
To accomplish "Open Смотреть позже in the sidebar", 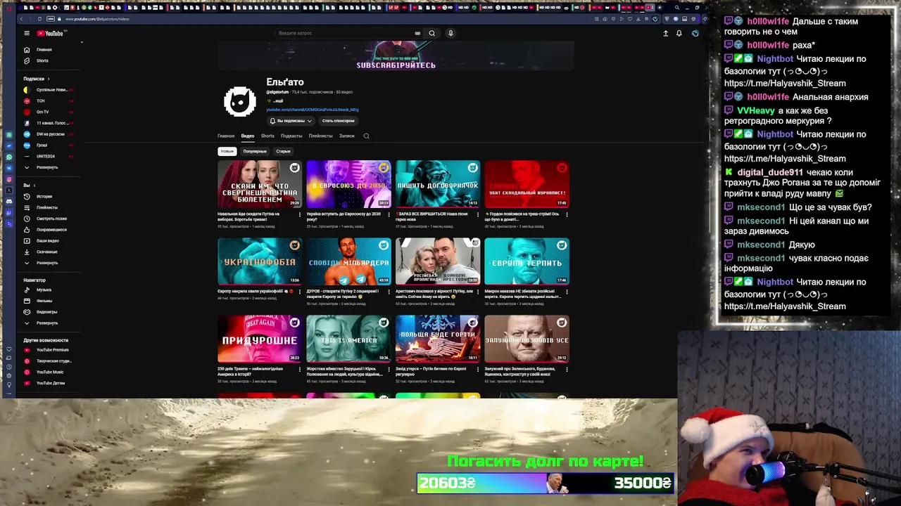I will click(51, 219).
